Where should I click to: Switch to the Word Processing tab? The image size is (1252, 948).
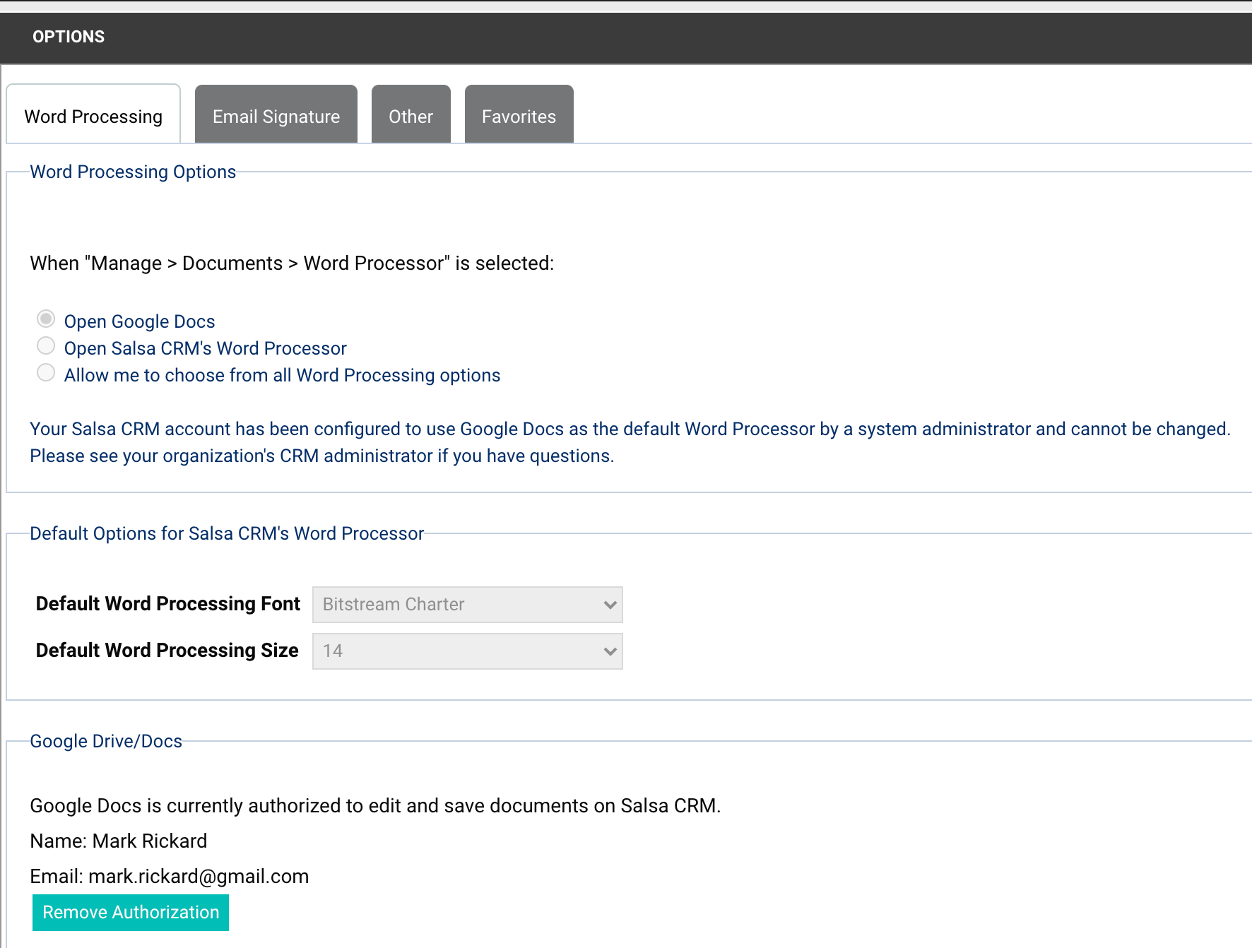click(93, 114)
